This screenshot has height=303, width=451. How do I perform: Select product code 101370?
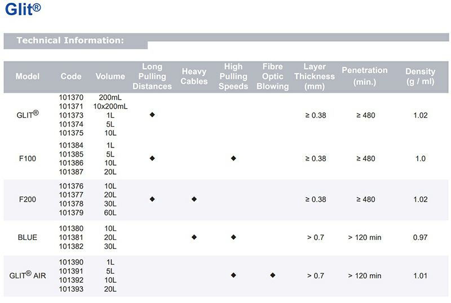coord(71,97)
